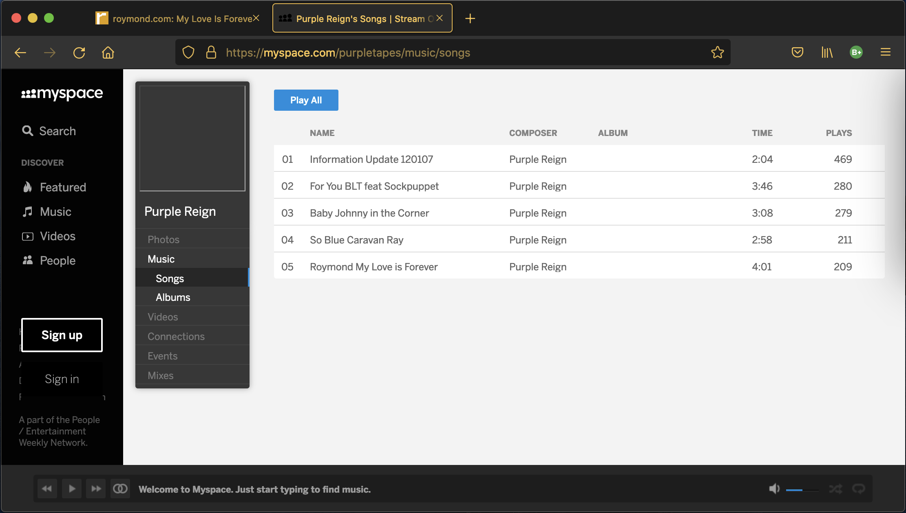Mute the player volume speaker

(774, 489)
